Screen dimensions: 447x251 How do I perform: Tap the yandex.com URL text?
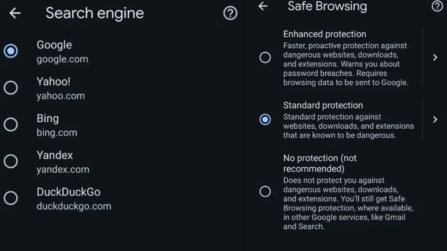[x=63, y=169]
